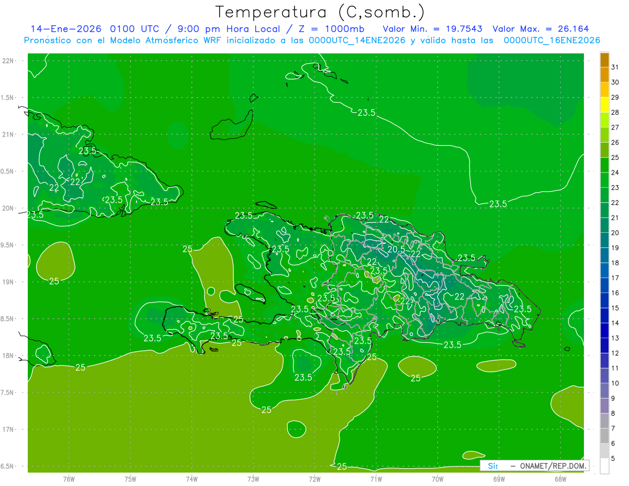Image resolution: width=629 pixels, height=486 pixels.
Task: Click the "71W" longitude axis label
Action: (x=376, y=479)
